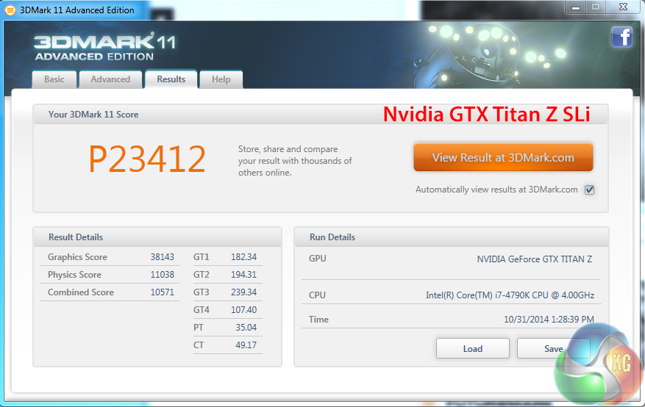645x407 pixels.
Task: Click the GT1 result 182.34
Action: point(243,257)
